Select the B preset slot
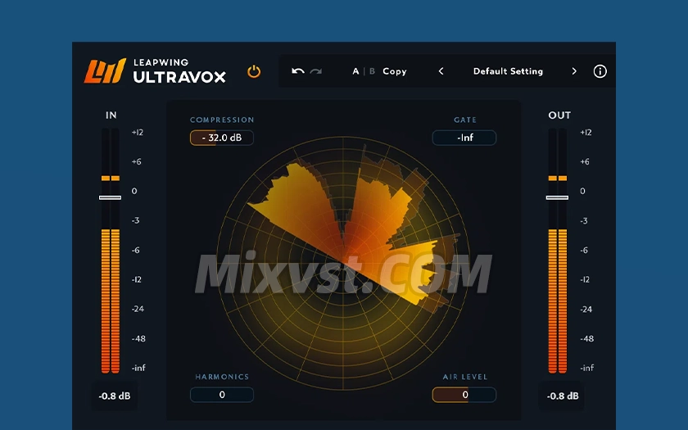 pyautogui.click(x=372, y=71)
